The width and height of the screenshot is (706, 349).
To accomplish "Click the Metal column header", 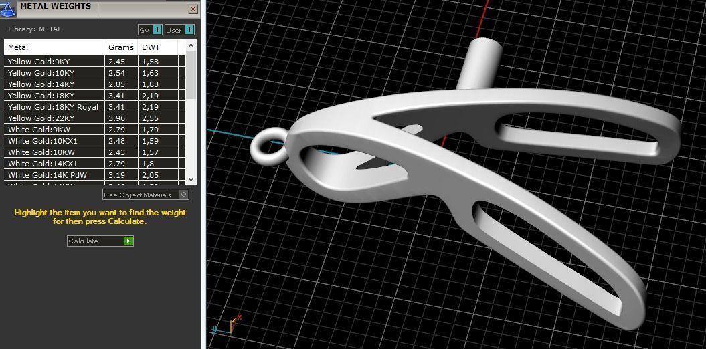I will point(54,47).
